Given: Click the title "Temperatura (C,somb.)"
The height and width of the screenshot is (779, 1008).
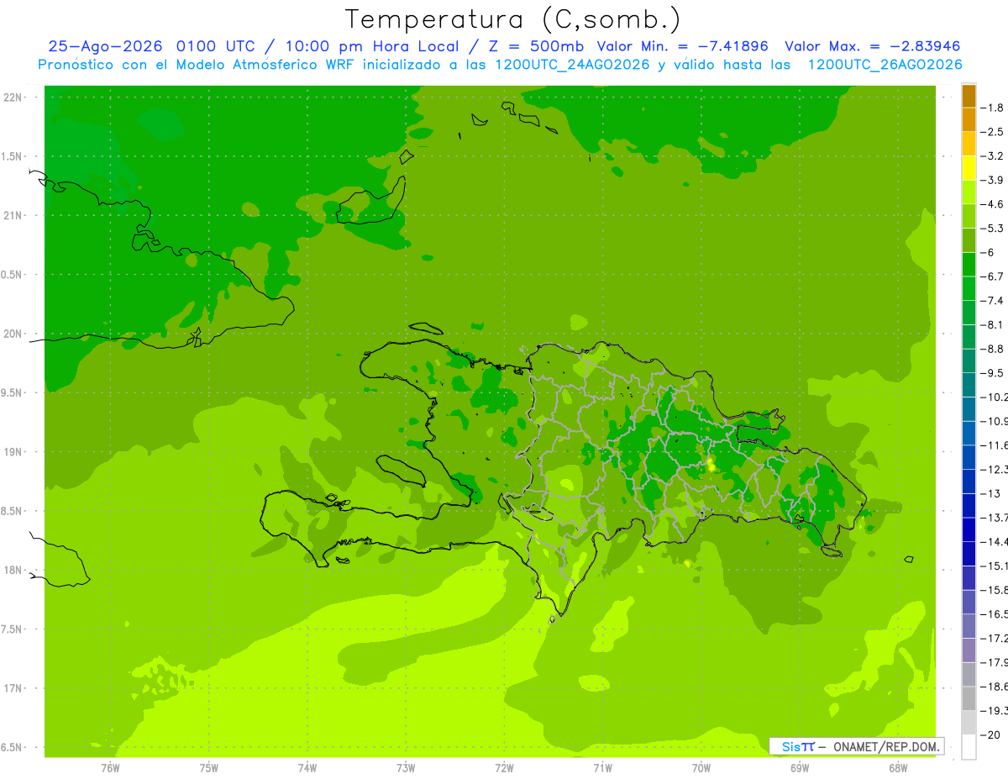Looking at the screenshot, I should pos(512,19).
